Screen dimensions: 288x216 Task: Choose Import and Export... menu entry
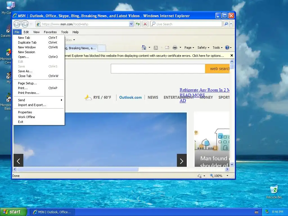pos(39,105)
